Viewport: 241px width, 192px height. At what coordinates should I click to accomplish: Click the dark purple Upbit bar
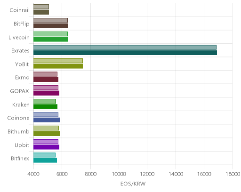(46, 147)
